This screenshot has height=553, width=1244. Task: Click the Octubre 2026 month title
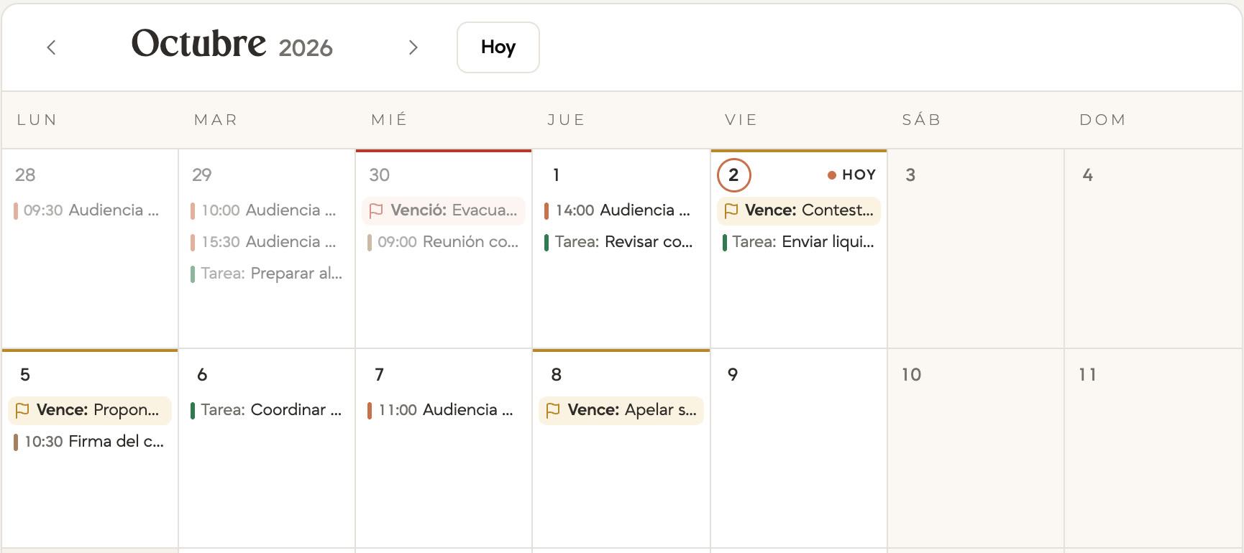232,45
